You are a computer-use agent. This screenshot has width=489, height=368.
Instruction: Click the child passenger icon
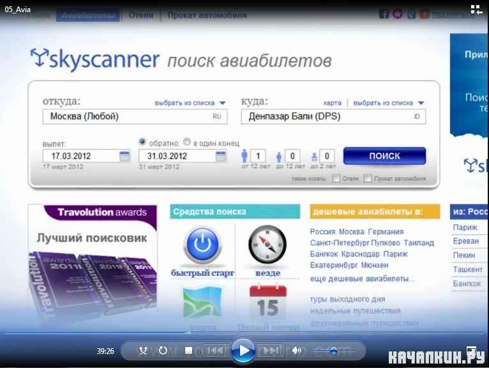tap(279, 157)
